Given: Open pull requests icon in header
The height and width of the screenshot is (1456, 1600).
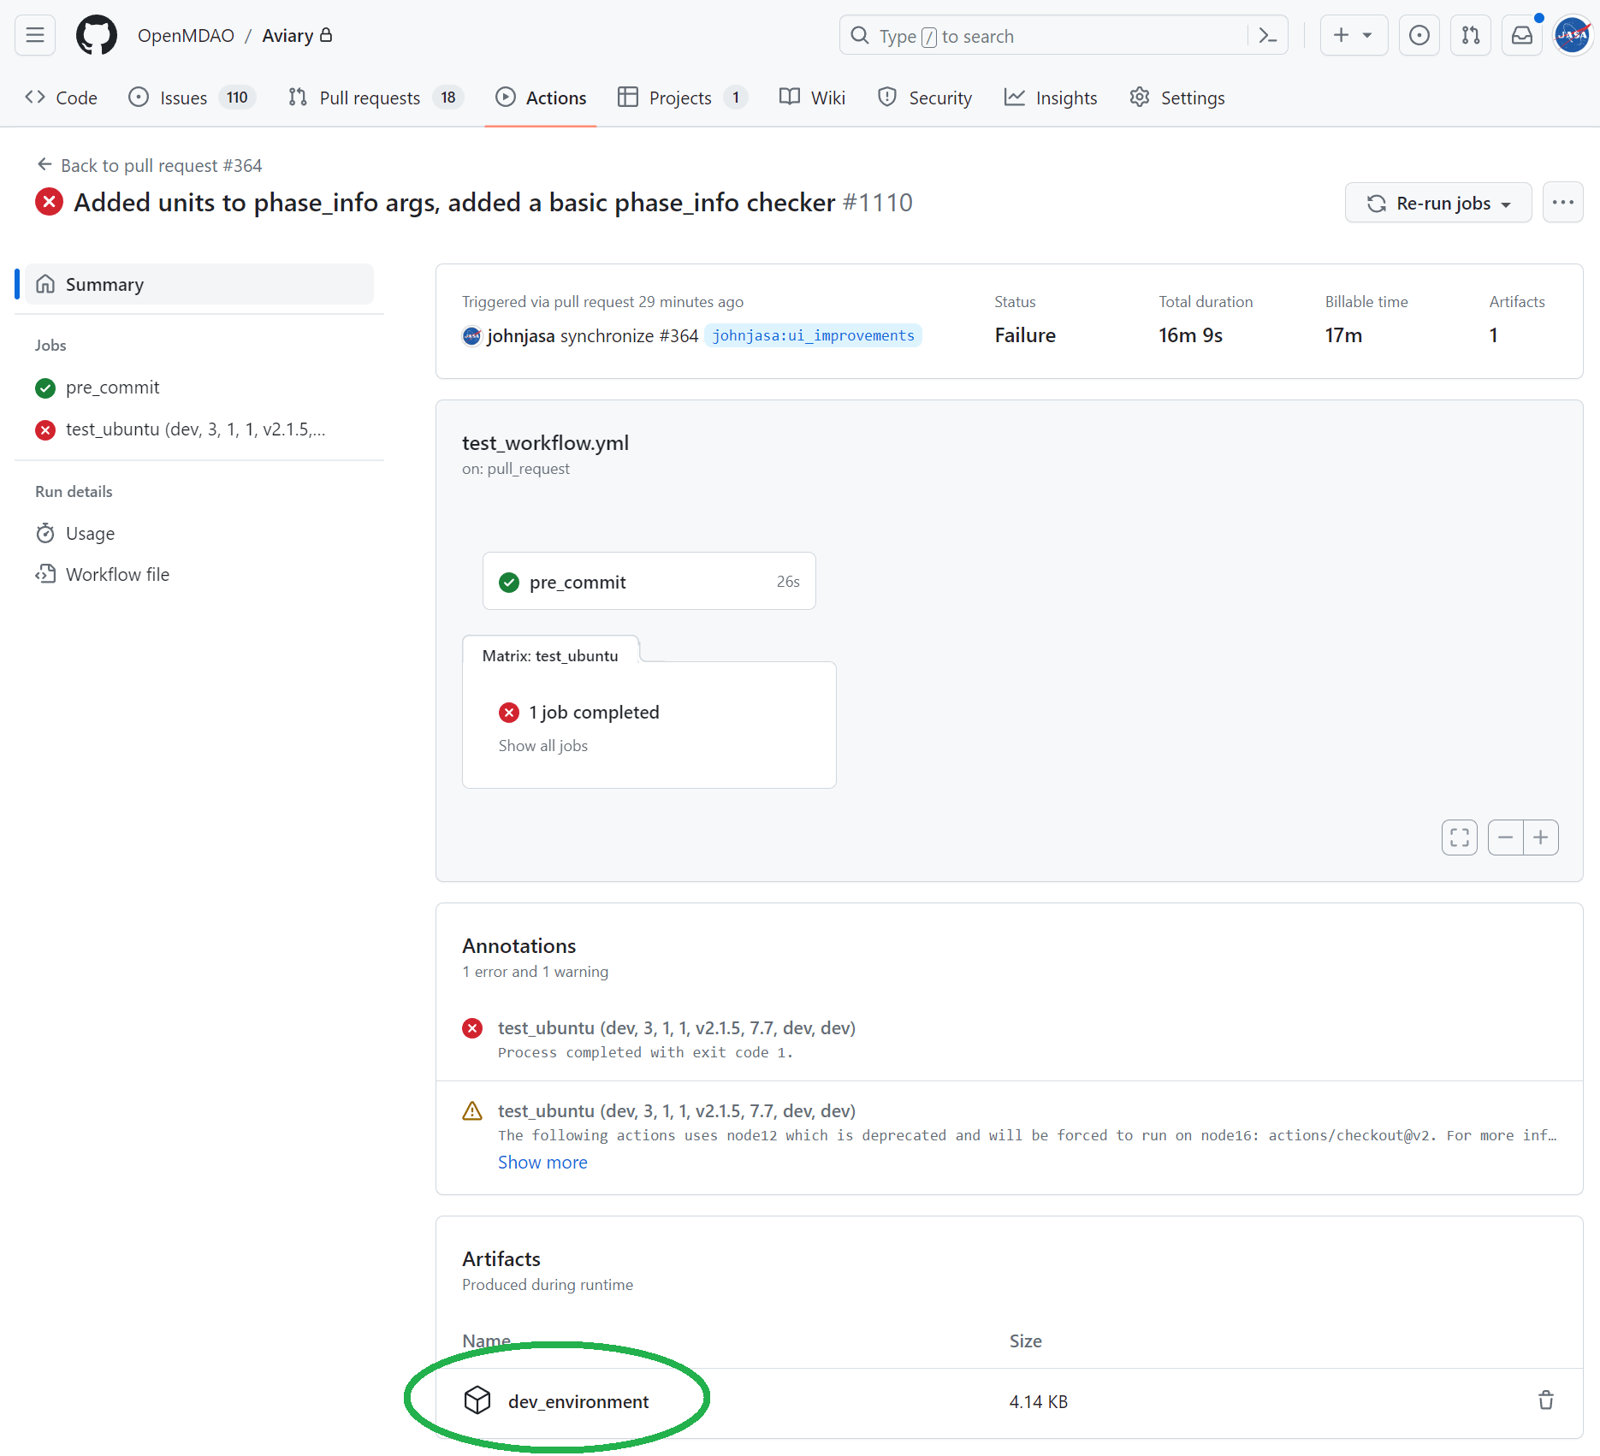Looking at the screenshot, I should click(1470, 35).
